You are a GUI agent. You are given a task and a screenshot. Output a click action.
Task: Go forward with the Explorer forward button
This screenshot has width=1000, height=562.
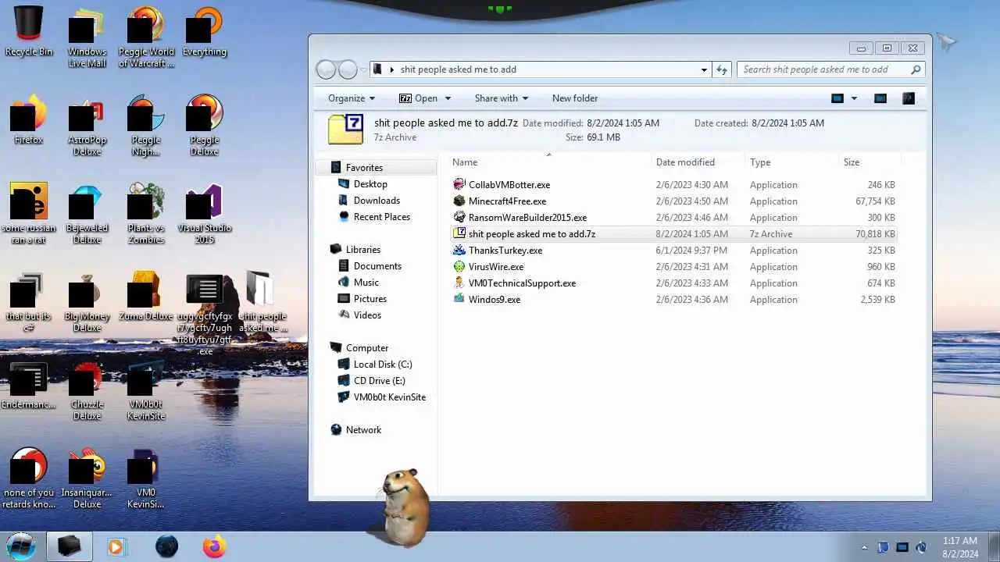tap(348, 69)
